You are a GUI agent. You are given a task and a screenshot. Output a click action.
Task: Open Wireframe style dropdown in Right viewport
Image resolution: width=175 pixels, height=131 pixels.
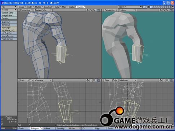click(128, 80)
